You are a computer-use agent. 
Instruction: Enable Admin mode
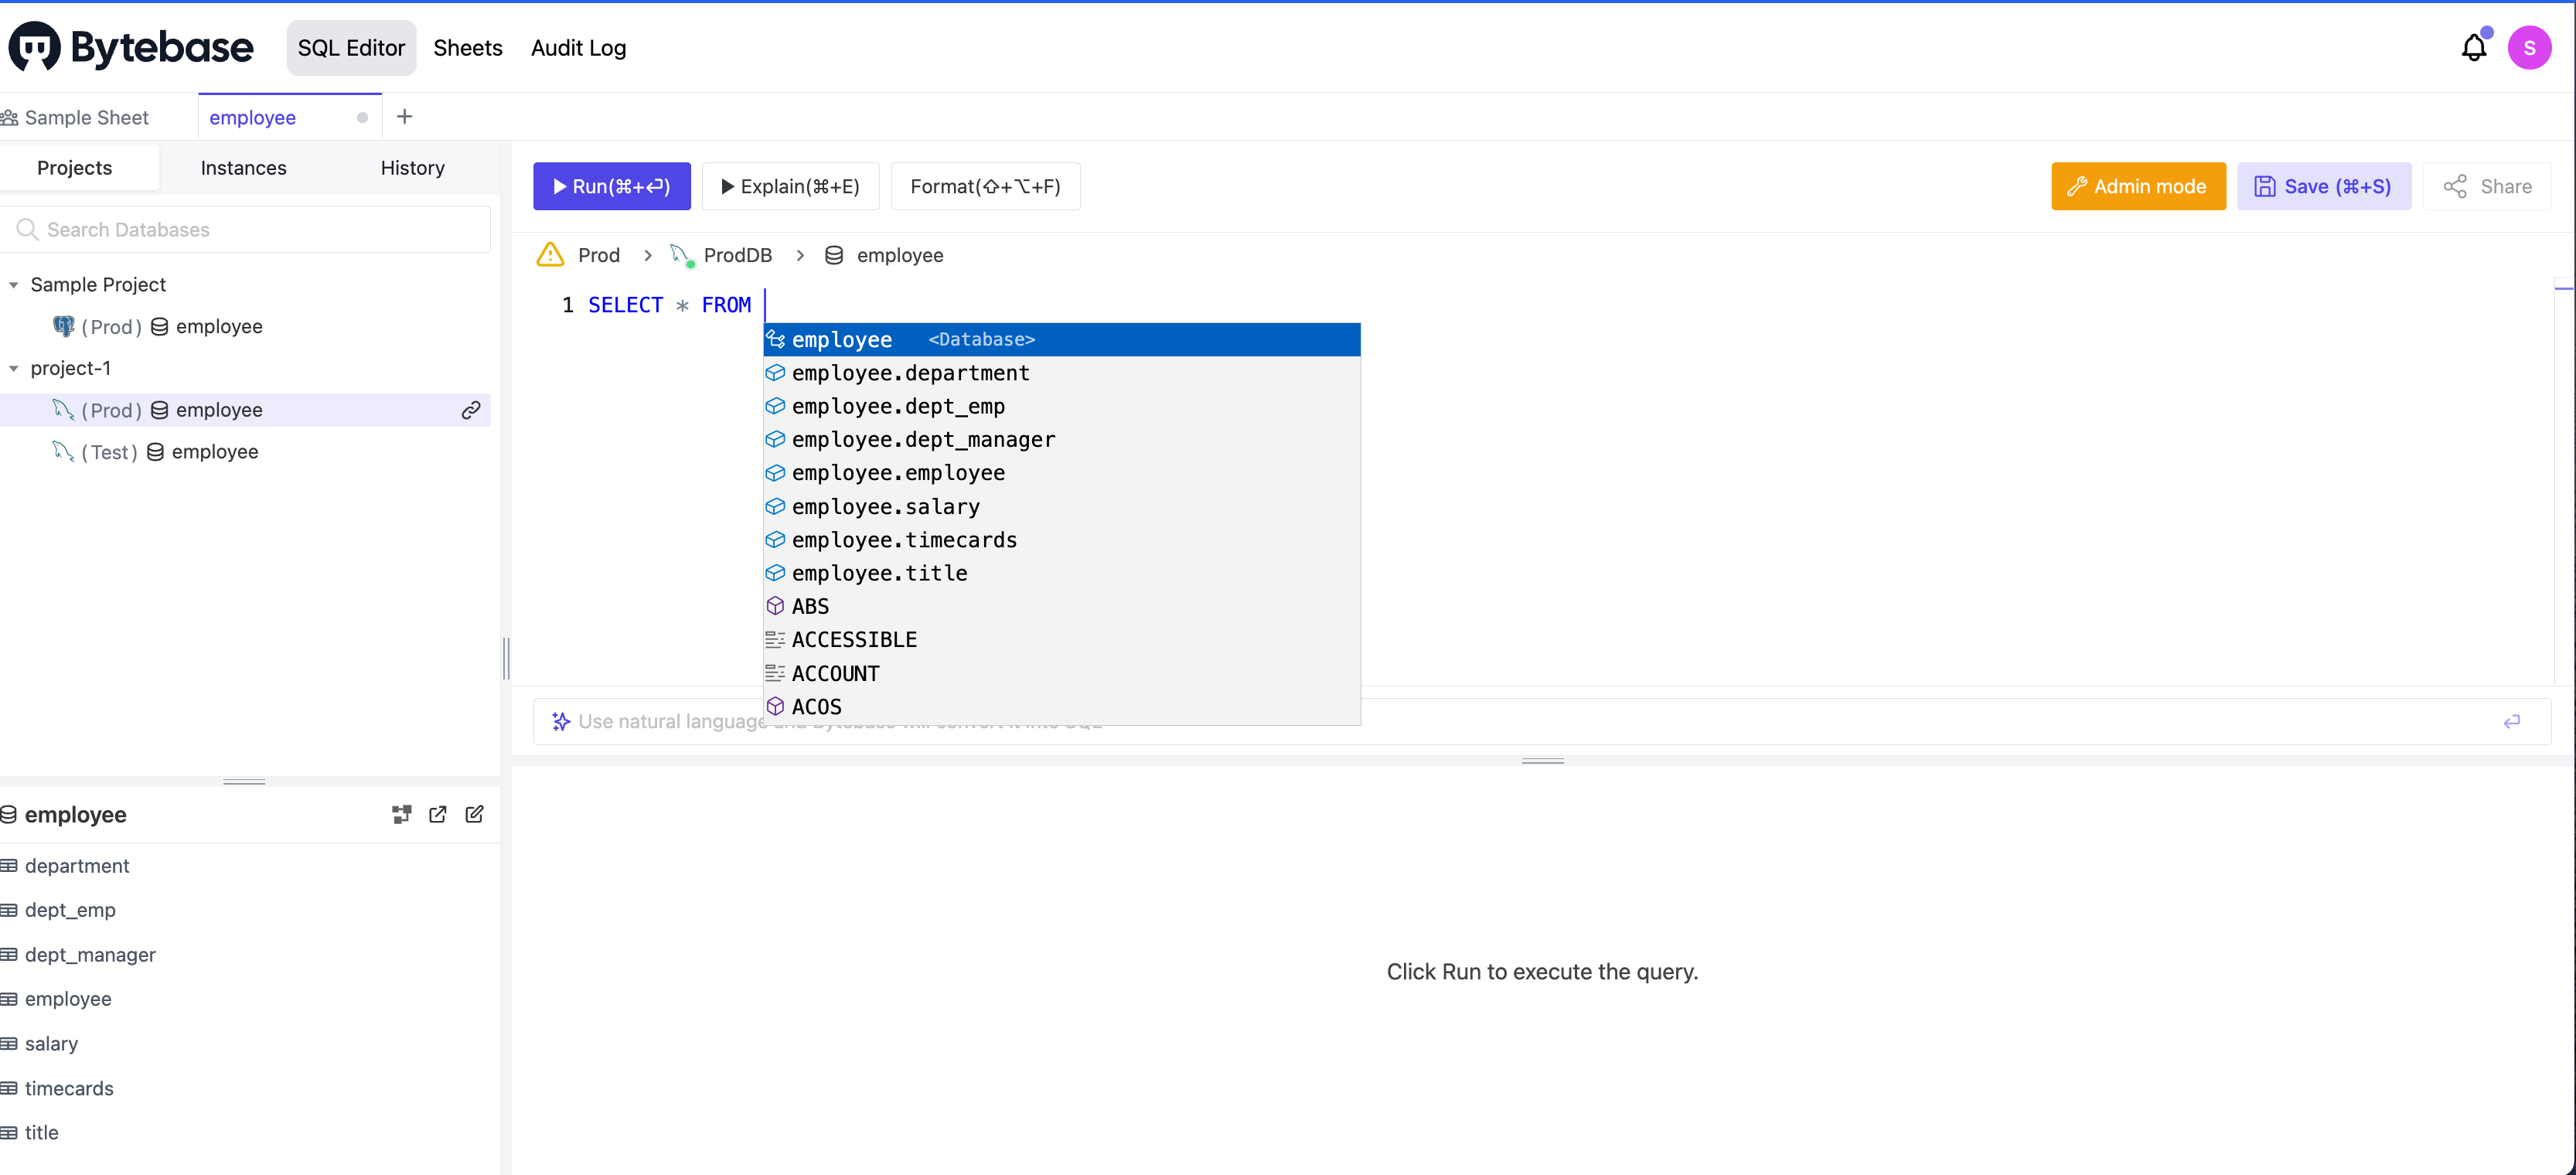pyautogui.click(x=2138, y=186)
